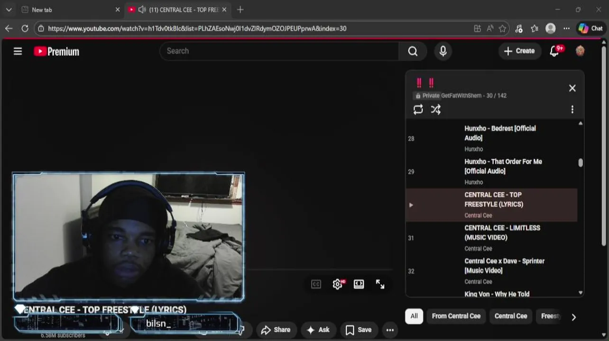Open Copilot Chat in the browser

[x=591, y=28]
